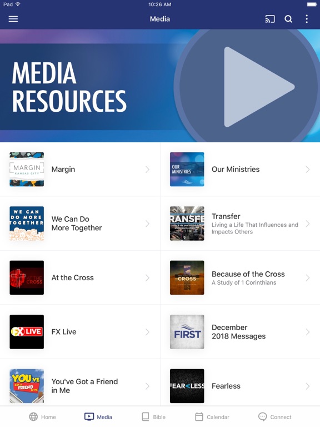Expand the Margin row chevron

pyautogui.click(x=147, y=170)
